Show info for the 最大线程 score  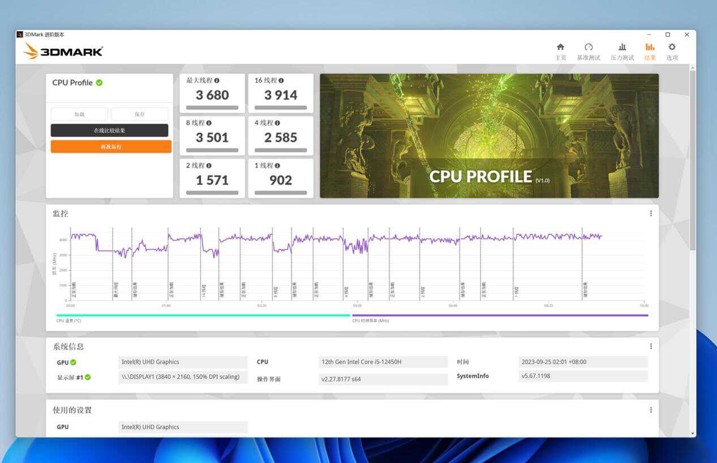point(217,80)
